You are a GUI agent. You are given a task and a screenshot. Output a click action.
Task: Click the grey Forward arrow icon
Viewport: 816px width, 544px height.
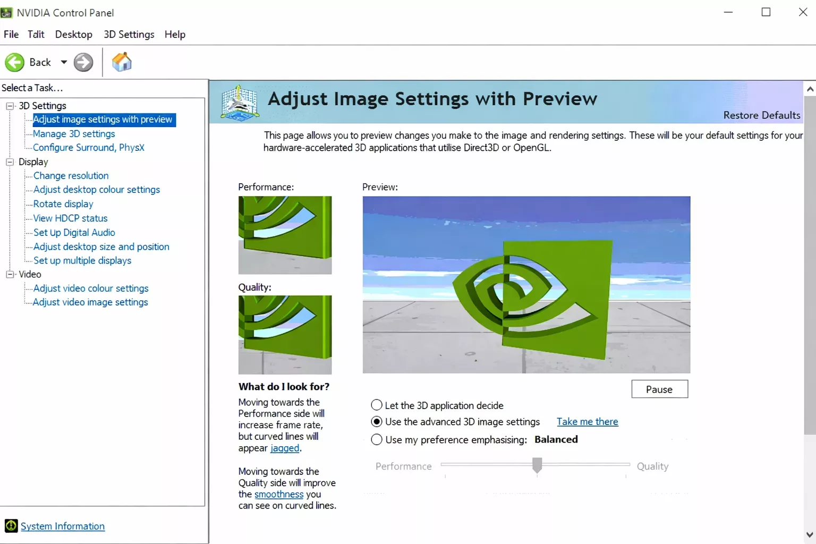coord(83,62)
